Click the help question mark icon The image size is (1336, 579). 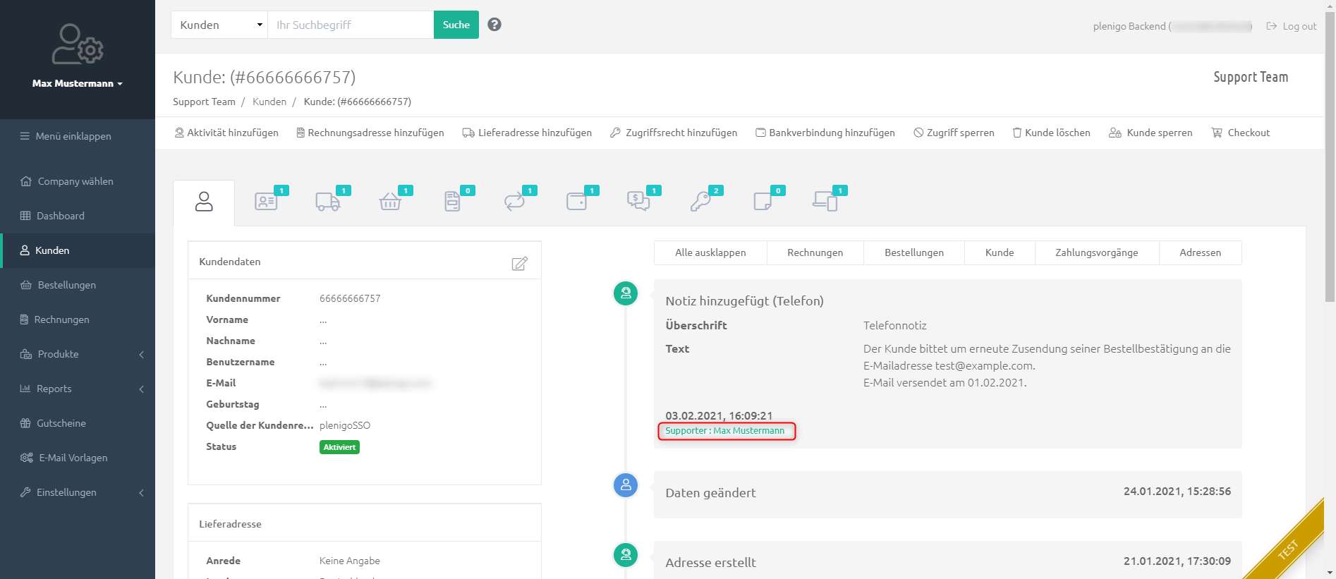494,25
